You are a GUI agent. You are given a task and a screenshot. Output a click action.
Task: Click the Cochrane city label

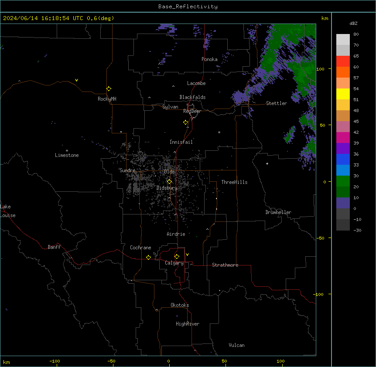pyautogui.click(x=140, y=248)
